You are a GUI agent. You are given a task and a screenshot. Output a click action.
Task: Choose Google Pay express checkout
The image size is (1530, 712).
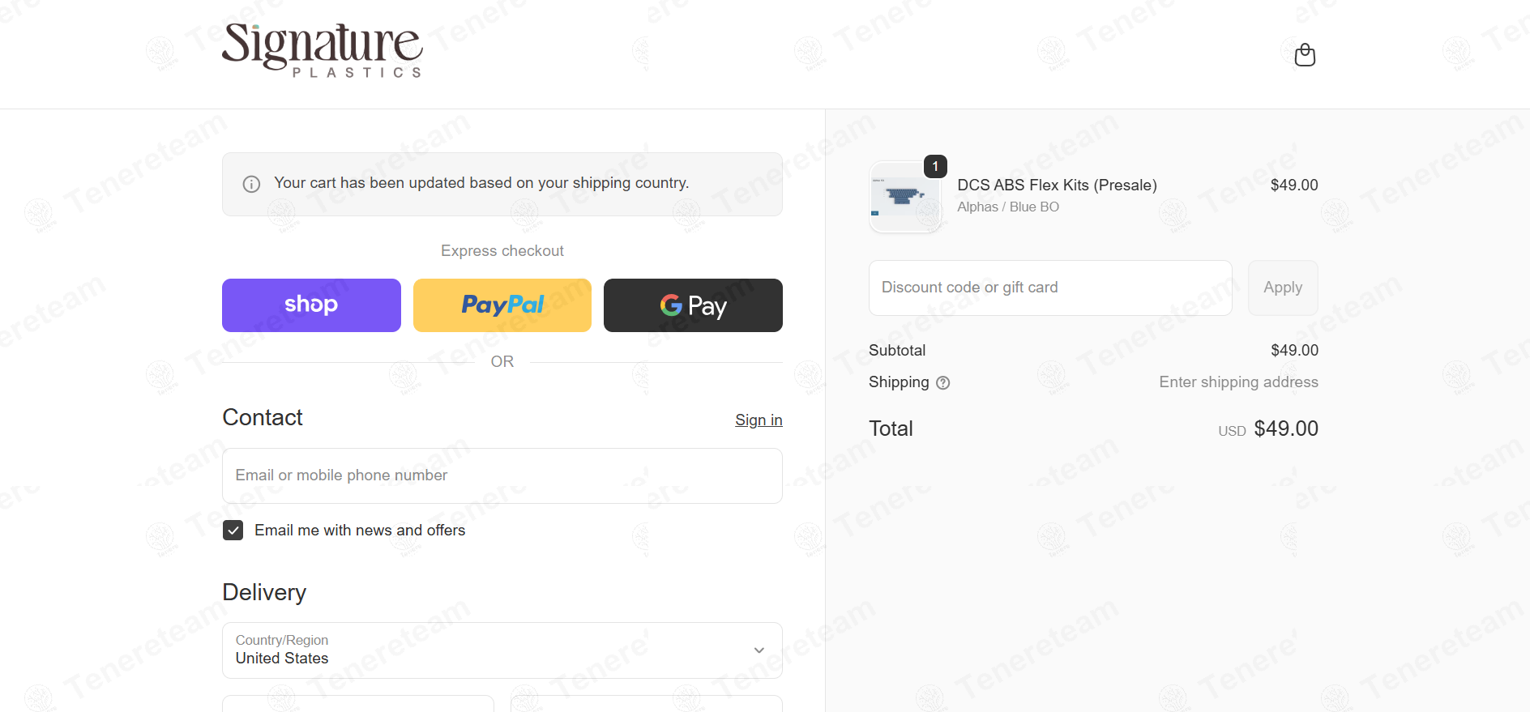tap(693, 305)
